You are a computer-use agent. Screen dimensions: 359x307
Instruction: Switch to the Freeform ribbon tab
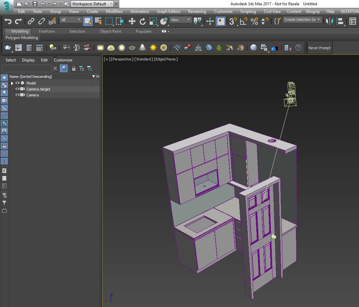click(47, 31)
